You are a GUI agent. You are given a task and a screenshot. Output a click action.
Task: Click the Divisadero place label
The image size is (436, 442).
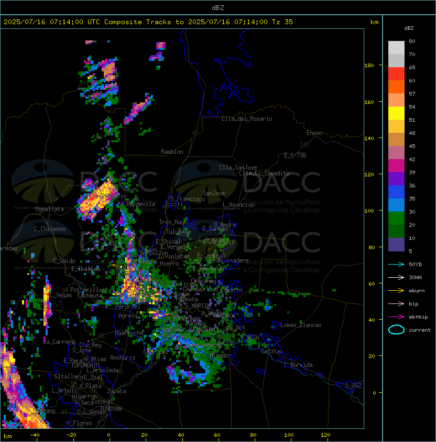point(233,260)
